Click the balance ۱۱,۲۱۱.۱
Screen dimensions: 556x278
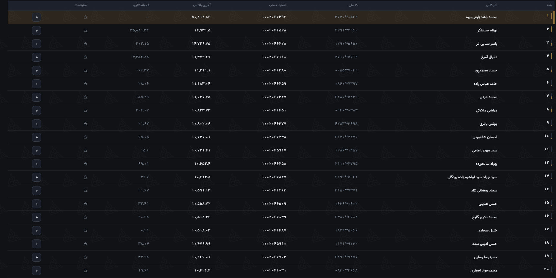click(x=202, y=70)
